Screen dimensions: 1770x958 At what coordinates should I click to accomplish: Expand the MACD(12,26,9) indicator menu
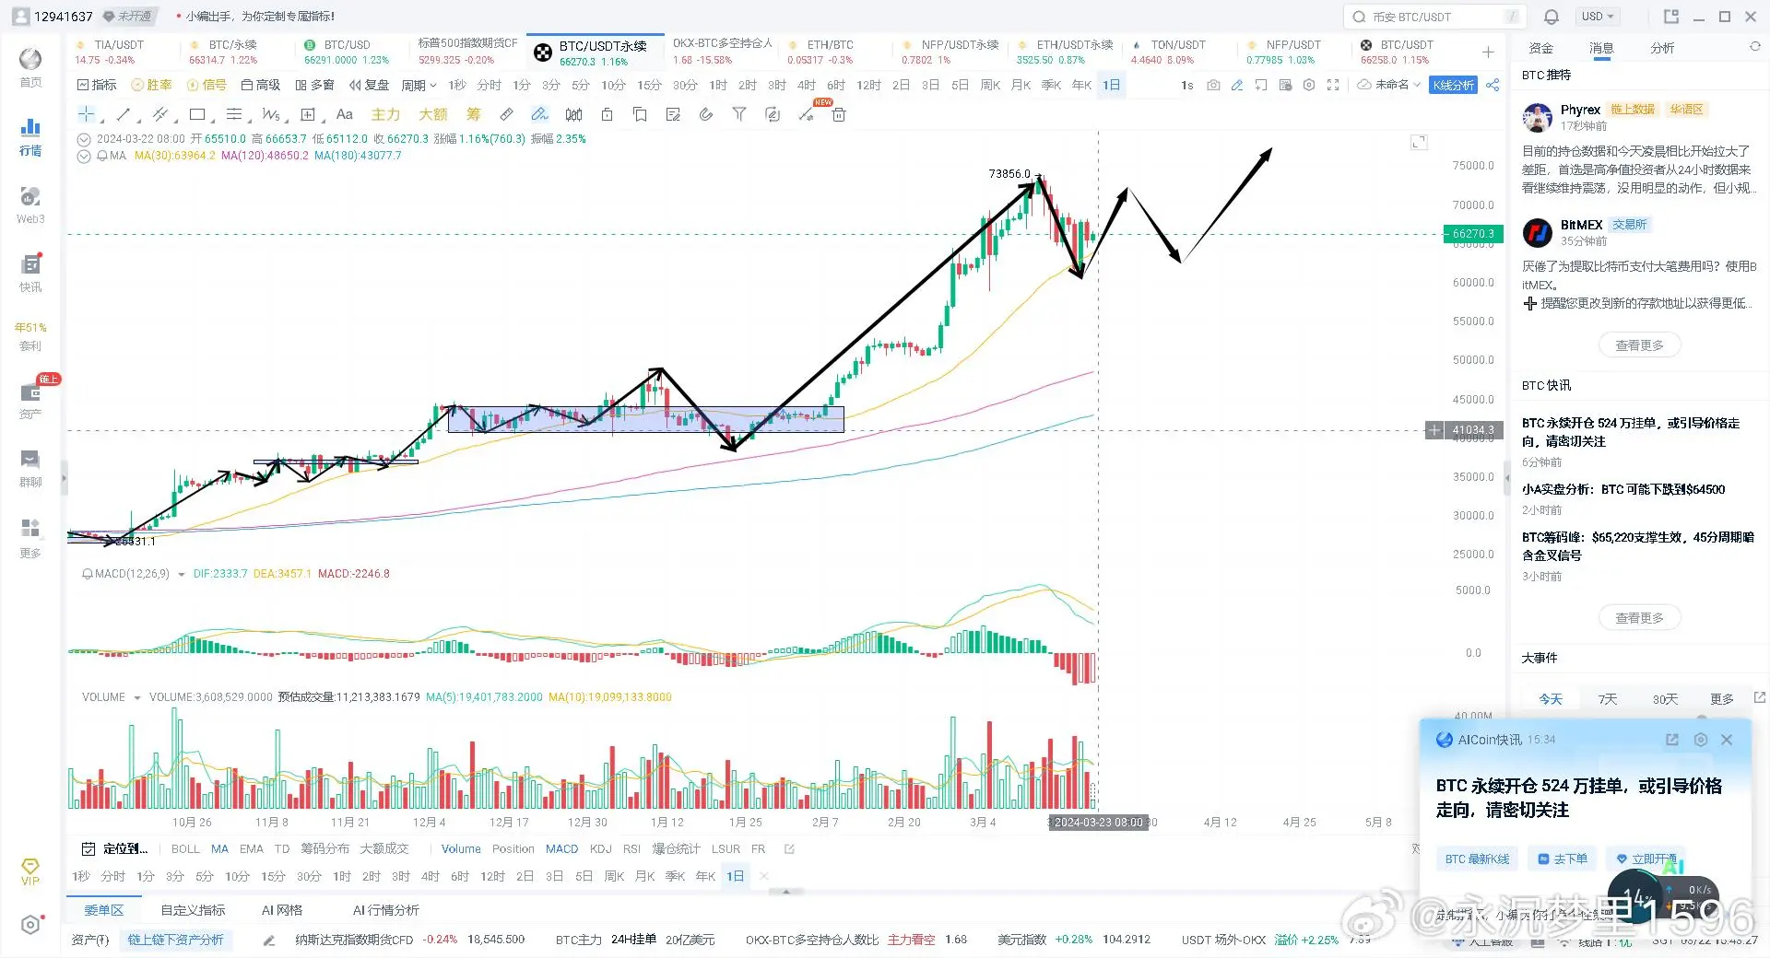coord(182,574)
